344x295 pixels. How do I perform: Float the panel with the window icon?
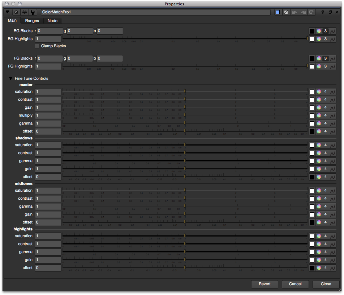click(x=330, y=12)
